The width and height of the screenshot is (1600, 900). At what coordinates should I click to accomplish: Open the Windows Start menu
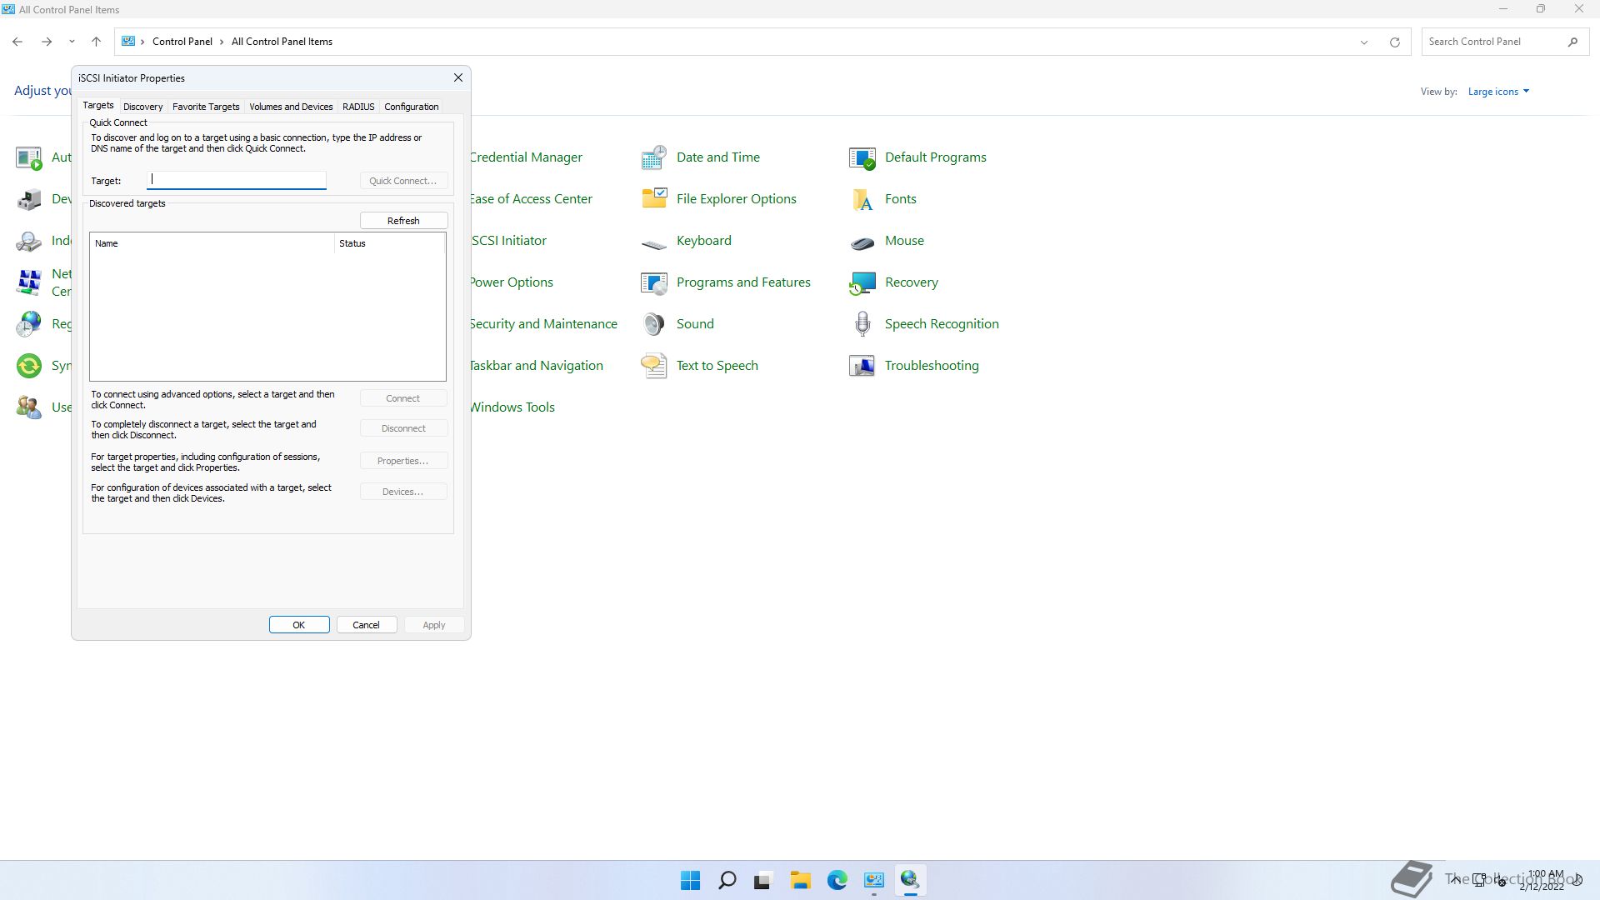click(x=690, y=880)
